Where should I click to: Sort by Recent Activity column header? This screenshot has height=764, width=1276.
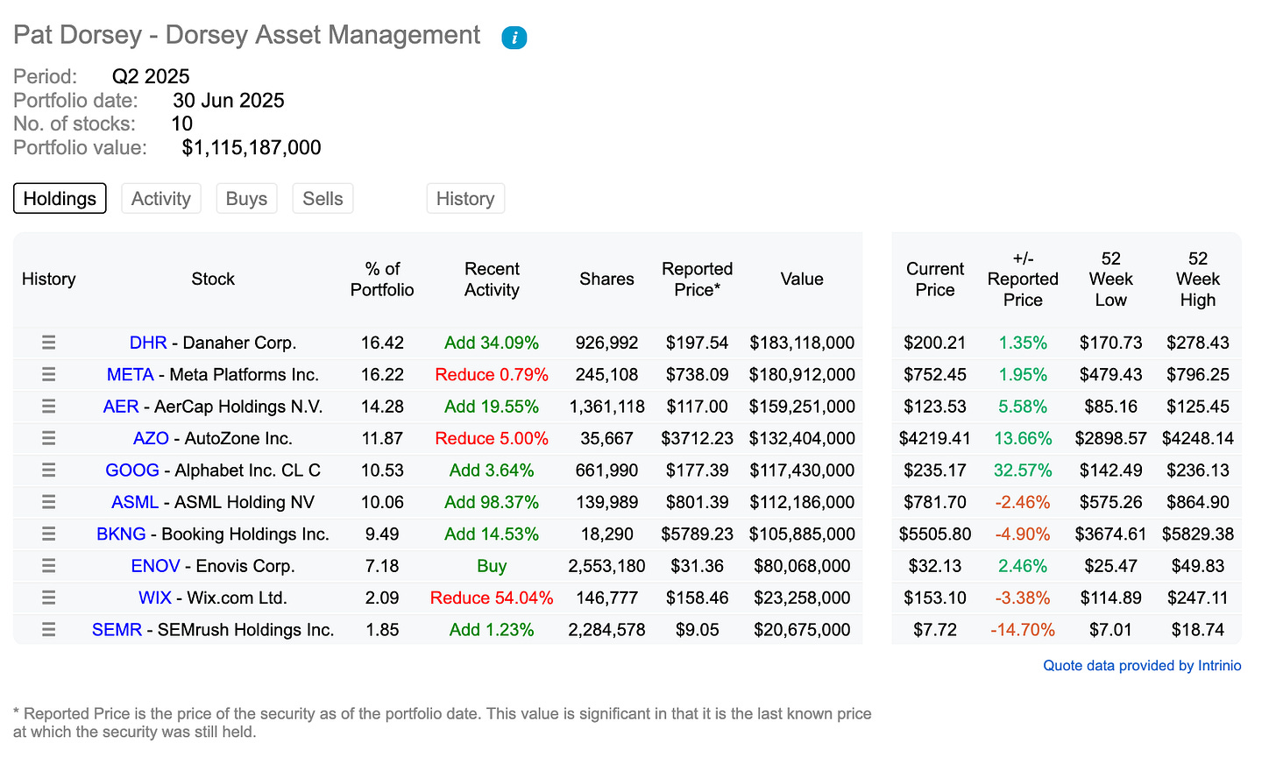[492, 279]
